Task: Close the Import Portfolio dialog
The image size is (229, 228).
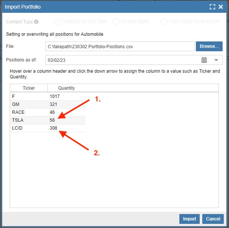Action: [x=221, y=7]
